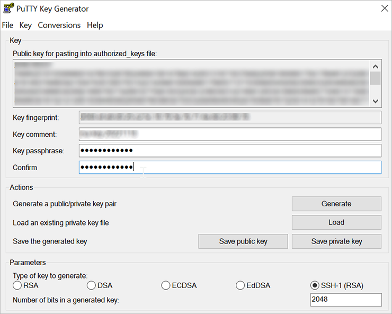Click the PuTTY Key Generator title bar icon
Screen dimensions: 392x314
(x=8, y=8)
